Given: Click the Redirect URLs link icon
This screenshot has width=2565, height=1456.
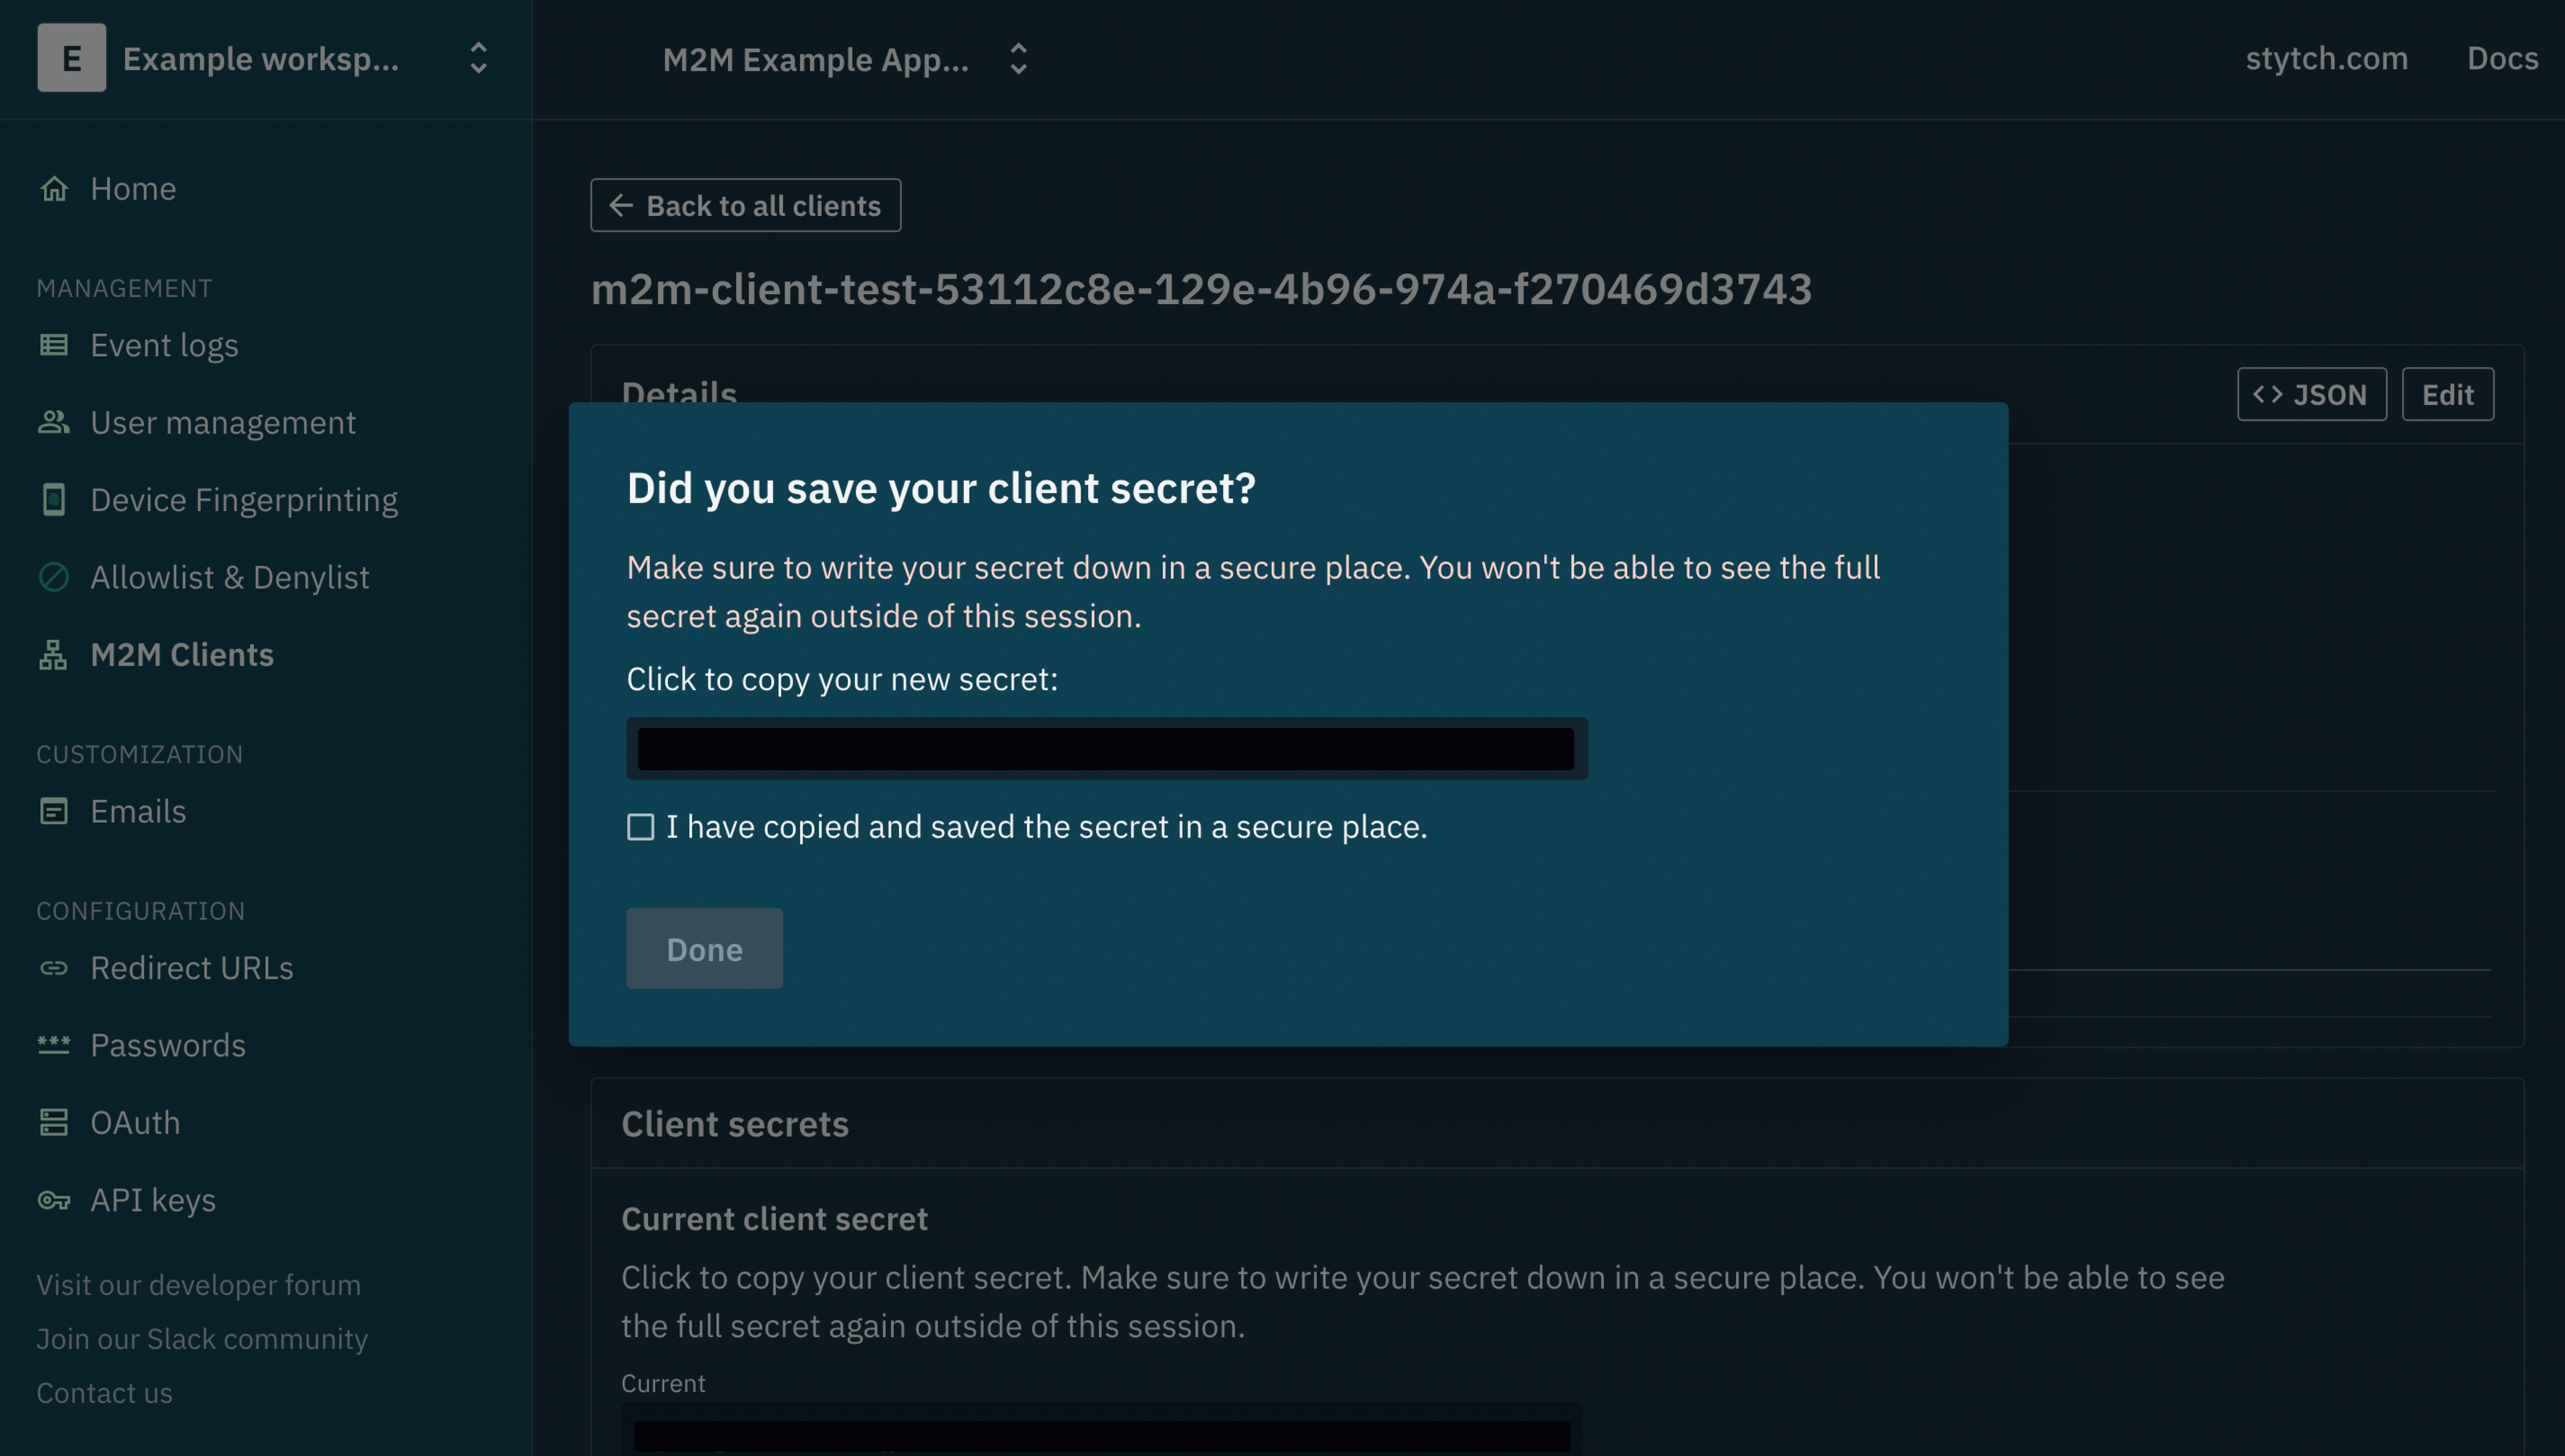Looking at the screenshot, I should (x=54, y=968).
